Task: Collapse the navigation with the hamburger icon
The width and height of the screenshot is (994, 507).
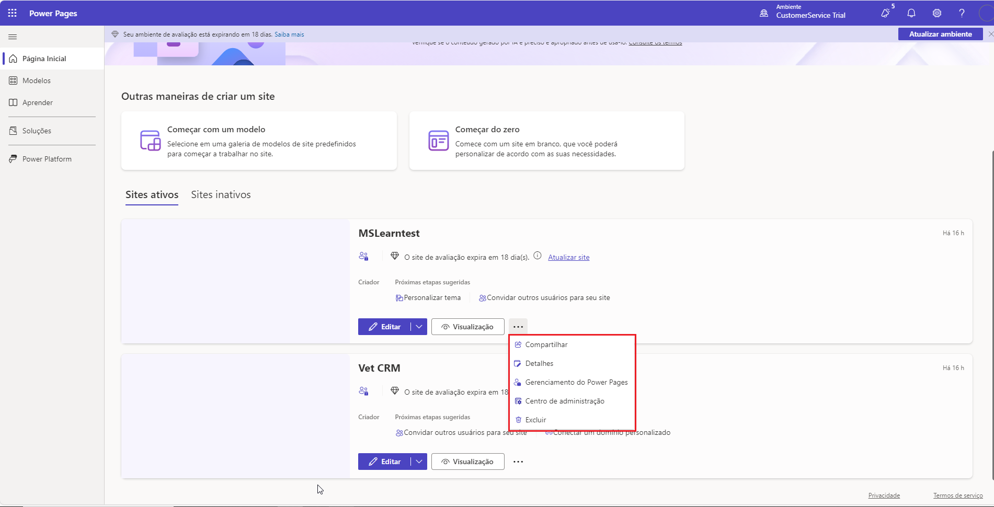Action: (x=13, y=37)
